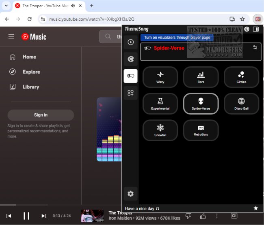Pick the Experimental visualizer
The image size is (264, 225).
point(160,104)
